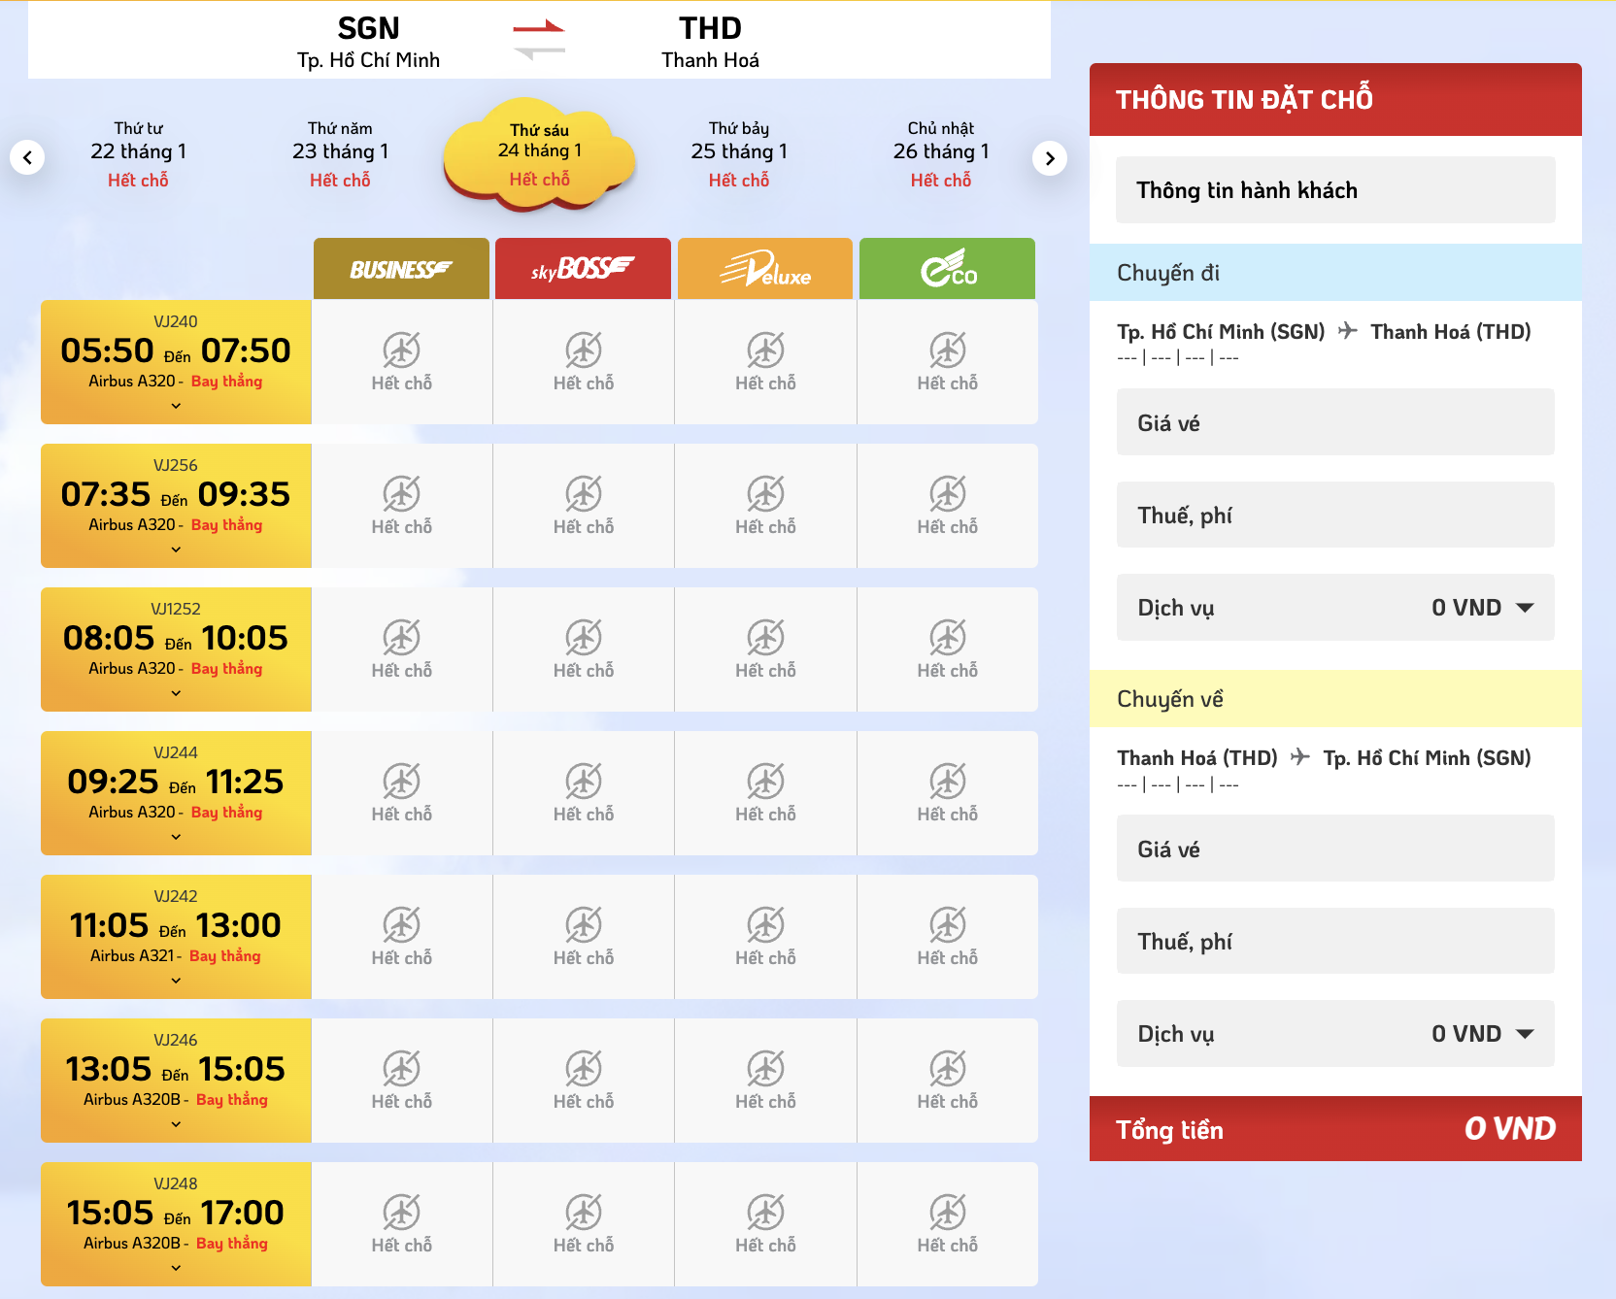1616x1299 pixels.
Task: Click the Deluxe class header logo
Action: [765, 269]
